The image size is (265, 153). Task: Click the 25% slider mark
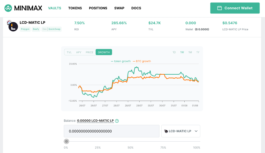(98, 147)
